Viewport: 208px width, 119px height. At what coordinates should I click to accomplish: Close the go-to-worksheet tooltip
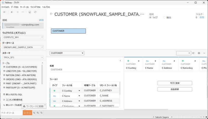(x=45, y=105)
